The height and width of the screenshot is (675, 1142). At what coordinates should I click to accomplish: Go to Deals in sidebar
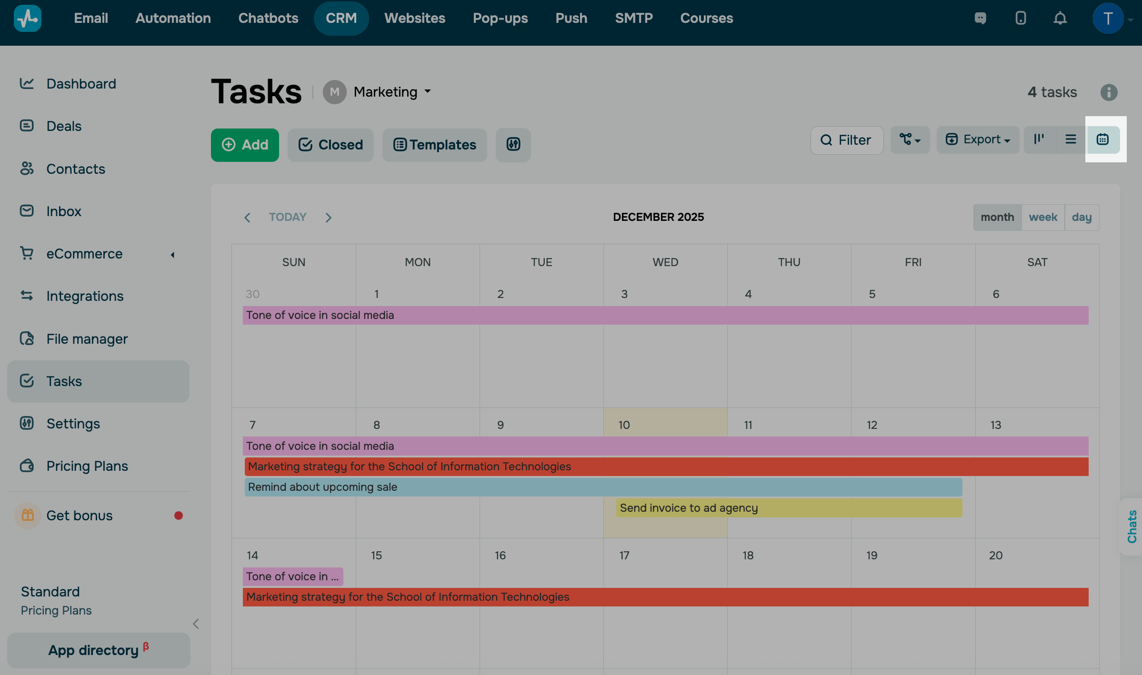(x=64, y=126)
